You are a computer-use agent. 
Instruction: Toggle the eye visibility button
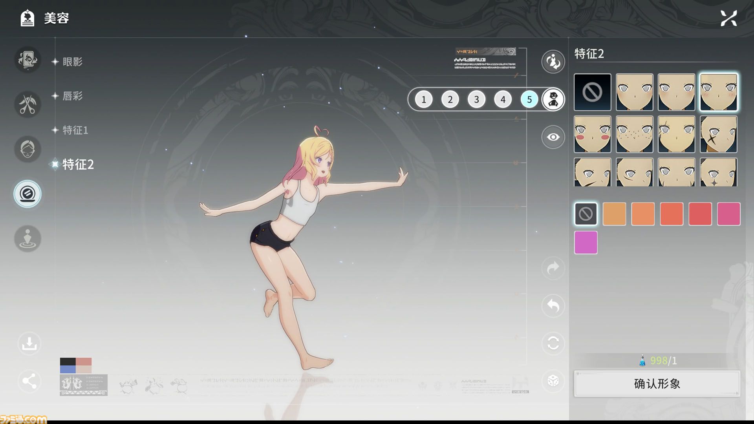[x=553, y=137]
